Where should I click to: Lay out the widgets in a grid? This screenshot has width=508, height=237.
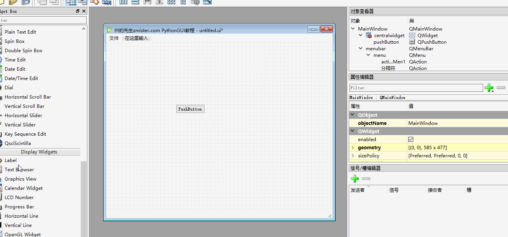click(171, 2)
